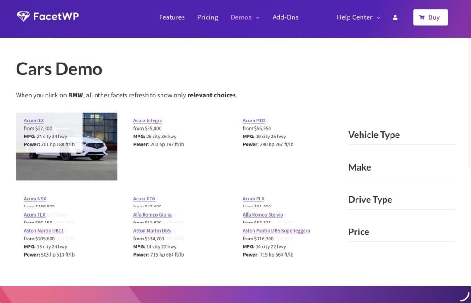This screenshot has height=303, width=471.
Task: Click the 'from $35,800' price text
Action: (147, 129)
